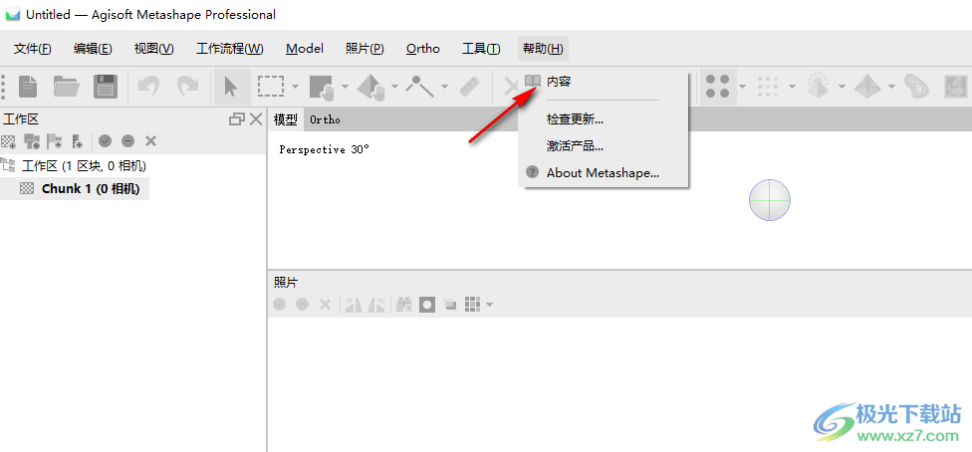Open the model view mode dropdown arrow

[x=842, y=87]
